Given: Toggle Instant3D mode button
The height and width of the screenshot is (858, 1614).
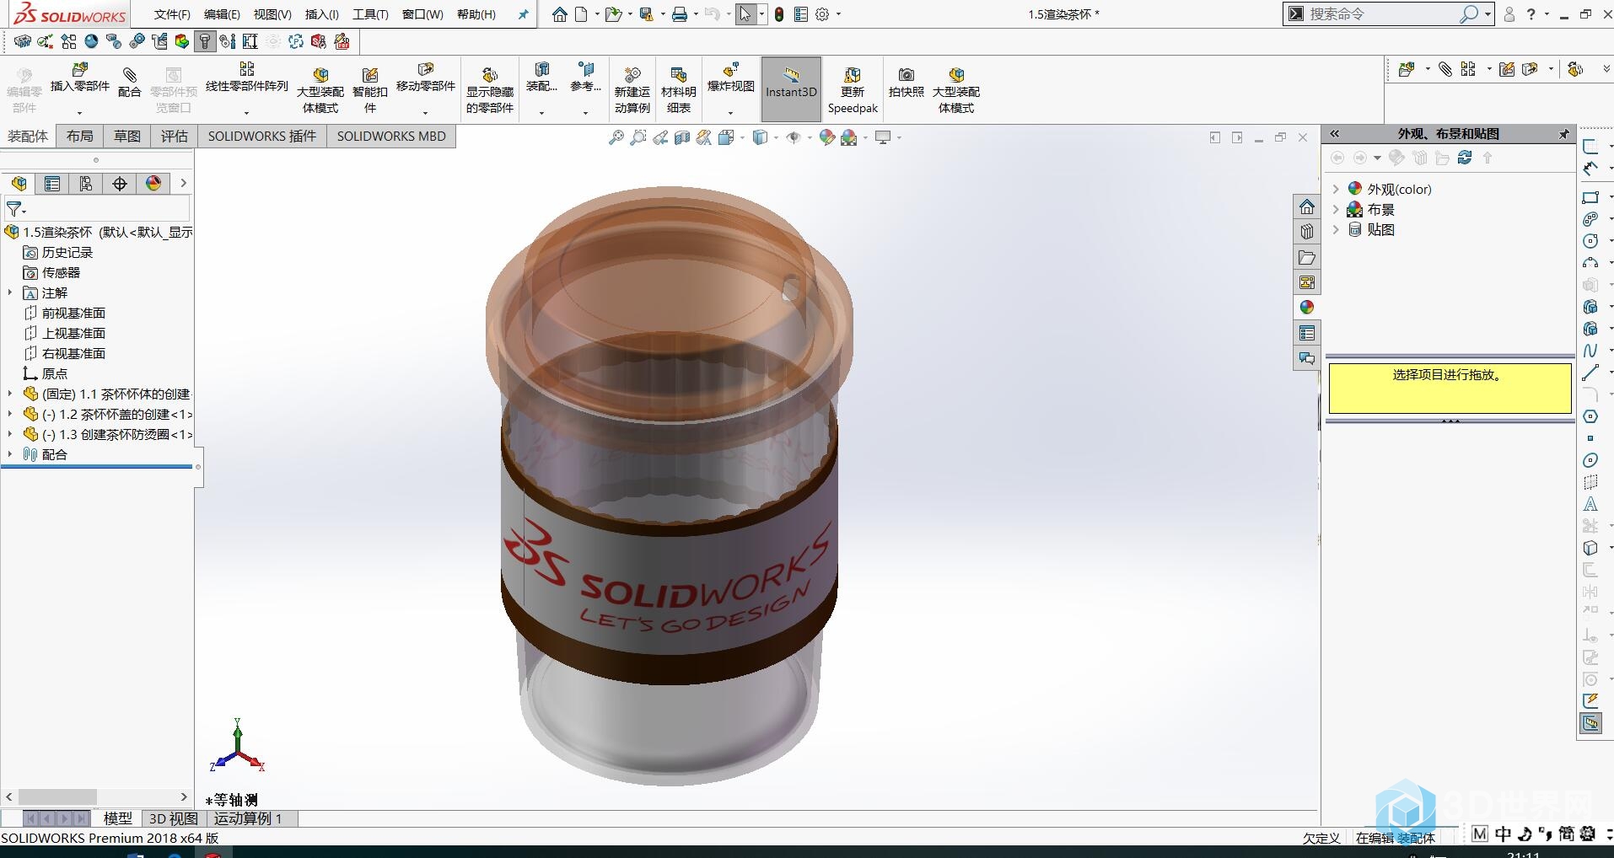Looking at the screenshot, I should click(x=791, y=90).
